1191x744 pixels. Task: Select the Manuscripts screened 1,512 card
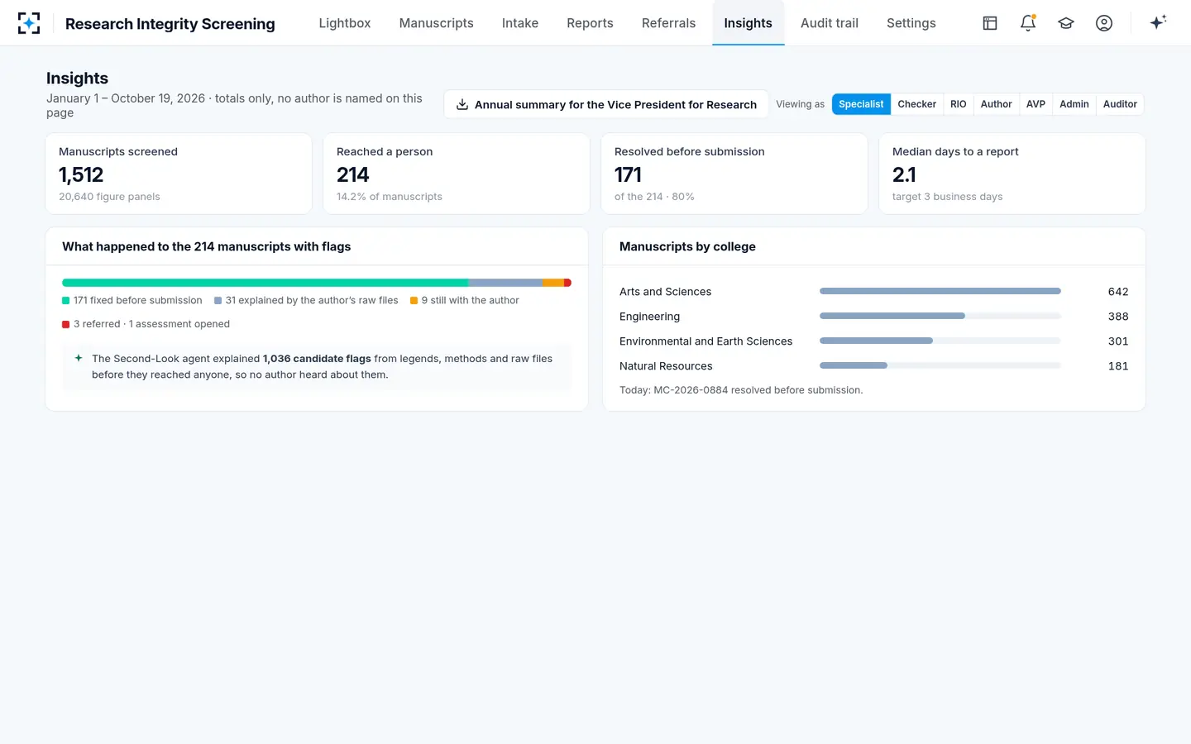pyautogui.click(x=179, y=174)
